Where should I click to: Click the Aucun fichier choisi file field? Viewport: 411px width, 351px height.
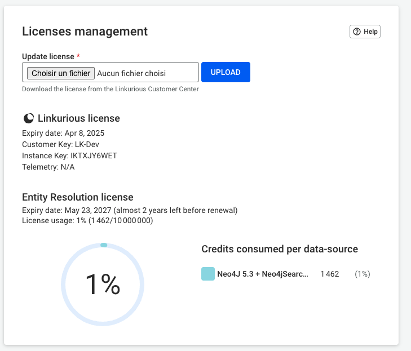pos(111,72)
